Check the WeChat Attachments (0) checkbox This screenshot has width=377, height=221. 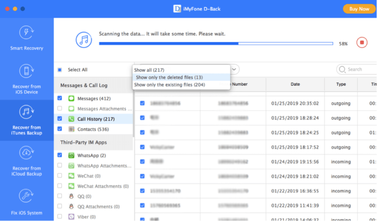pos(59,186)
